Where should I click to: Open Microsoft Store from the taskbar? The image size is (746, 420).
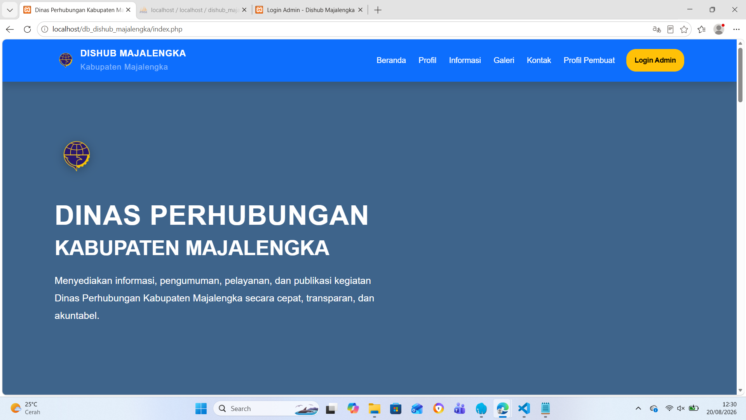click(x=396, y=408)
